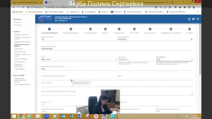Open Подать декларации in sidebar
The height and width of the screenshot is (119, 212).
[21, 59]
